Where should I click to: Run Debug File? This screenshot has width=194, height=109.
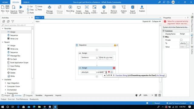tap(21, 9)
